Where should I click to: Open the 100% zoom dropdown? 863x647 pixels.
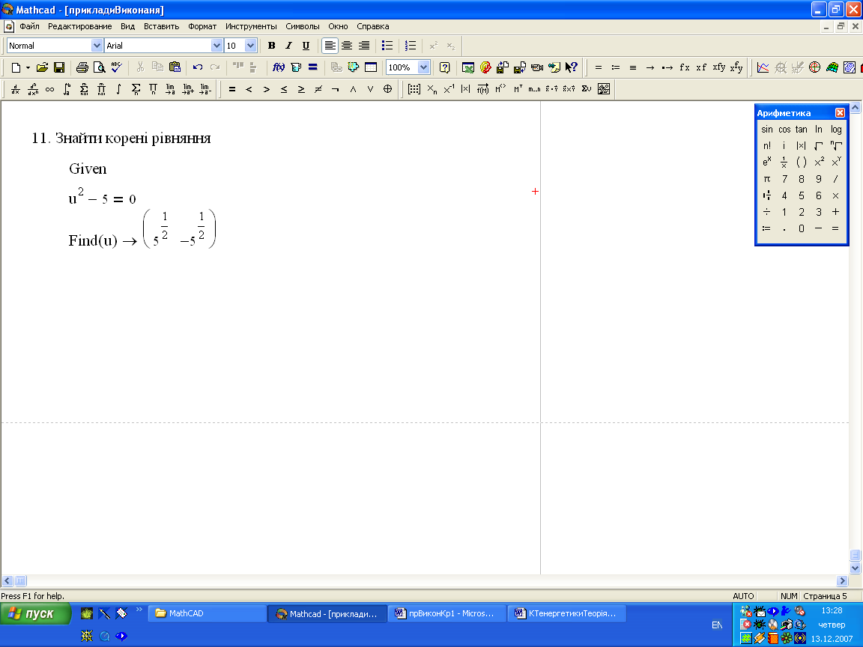tap(423, 67)
